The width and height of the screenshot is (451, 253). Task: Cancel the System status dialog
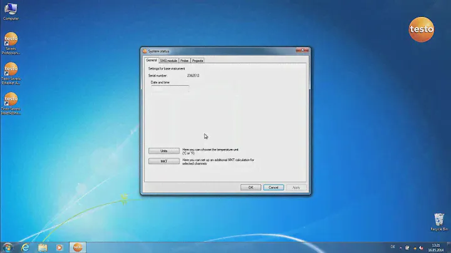273,187
